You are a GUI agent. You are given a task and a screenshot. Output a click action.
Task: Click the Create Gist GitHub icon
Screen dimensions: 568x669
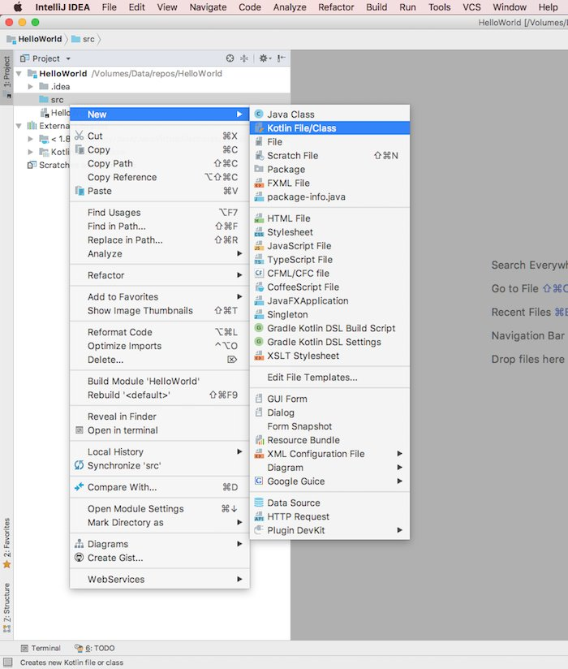click(x=79, y=557)
